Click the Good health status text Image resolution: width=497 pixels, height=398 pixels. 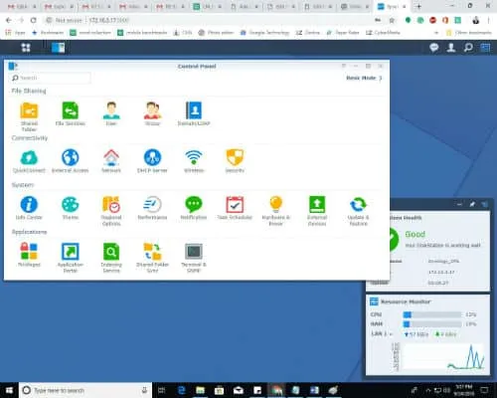pos(415,234)
